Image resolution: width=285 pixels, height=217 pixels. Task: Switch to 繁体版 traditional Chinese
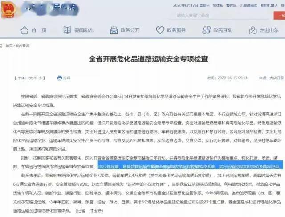[x=232, y=6]
